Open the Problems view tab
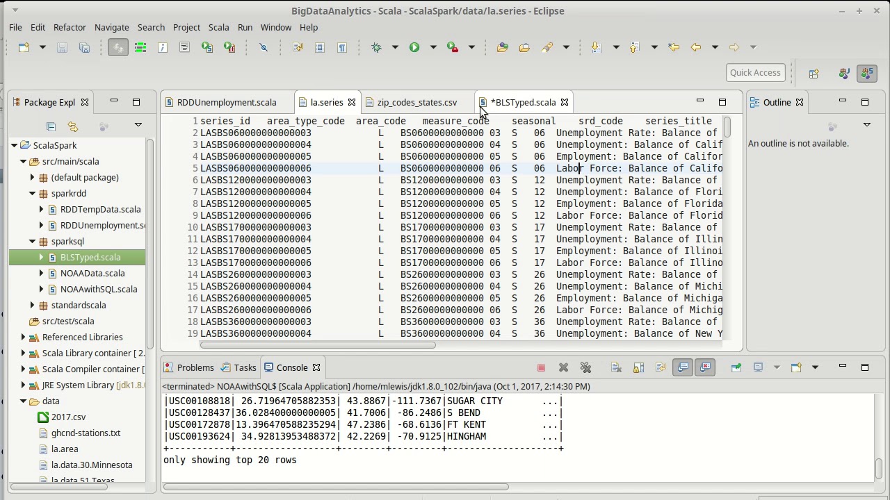 (x=195, y=367)
